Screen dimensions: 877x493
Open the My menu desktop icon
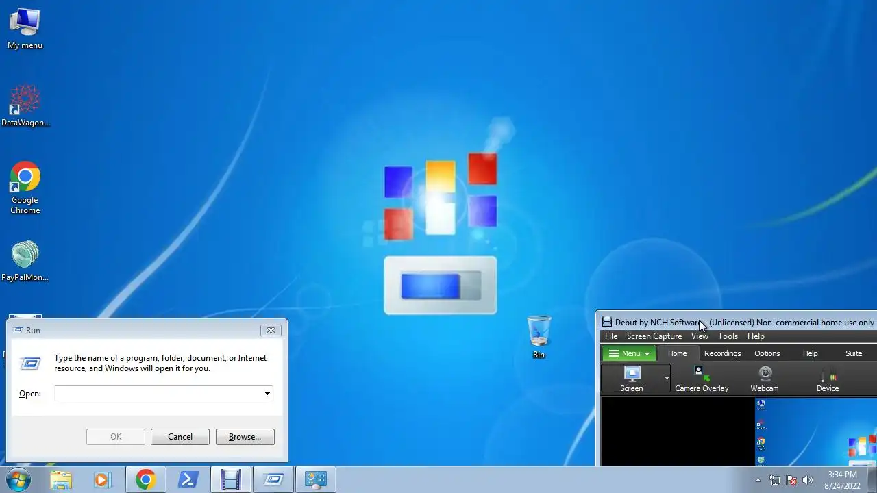25,29
